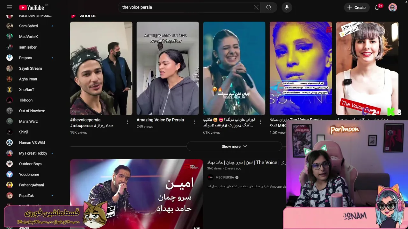Click Youdonome avatar icon
The height and width of the screenshot is (229, 408).
pos(10,174)
